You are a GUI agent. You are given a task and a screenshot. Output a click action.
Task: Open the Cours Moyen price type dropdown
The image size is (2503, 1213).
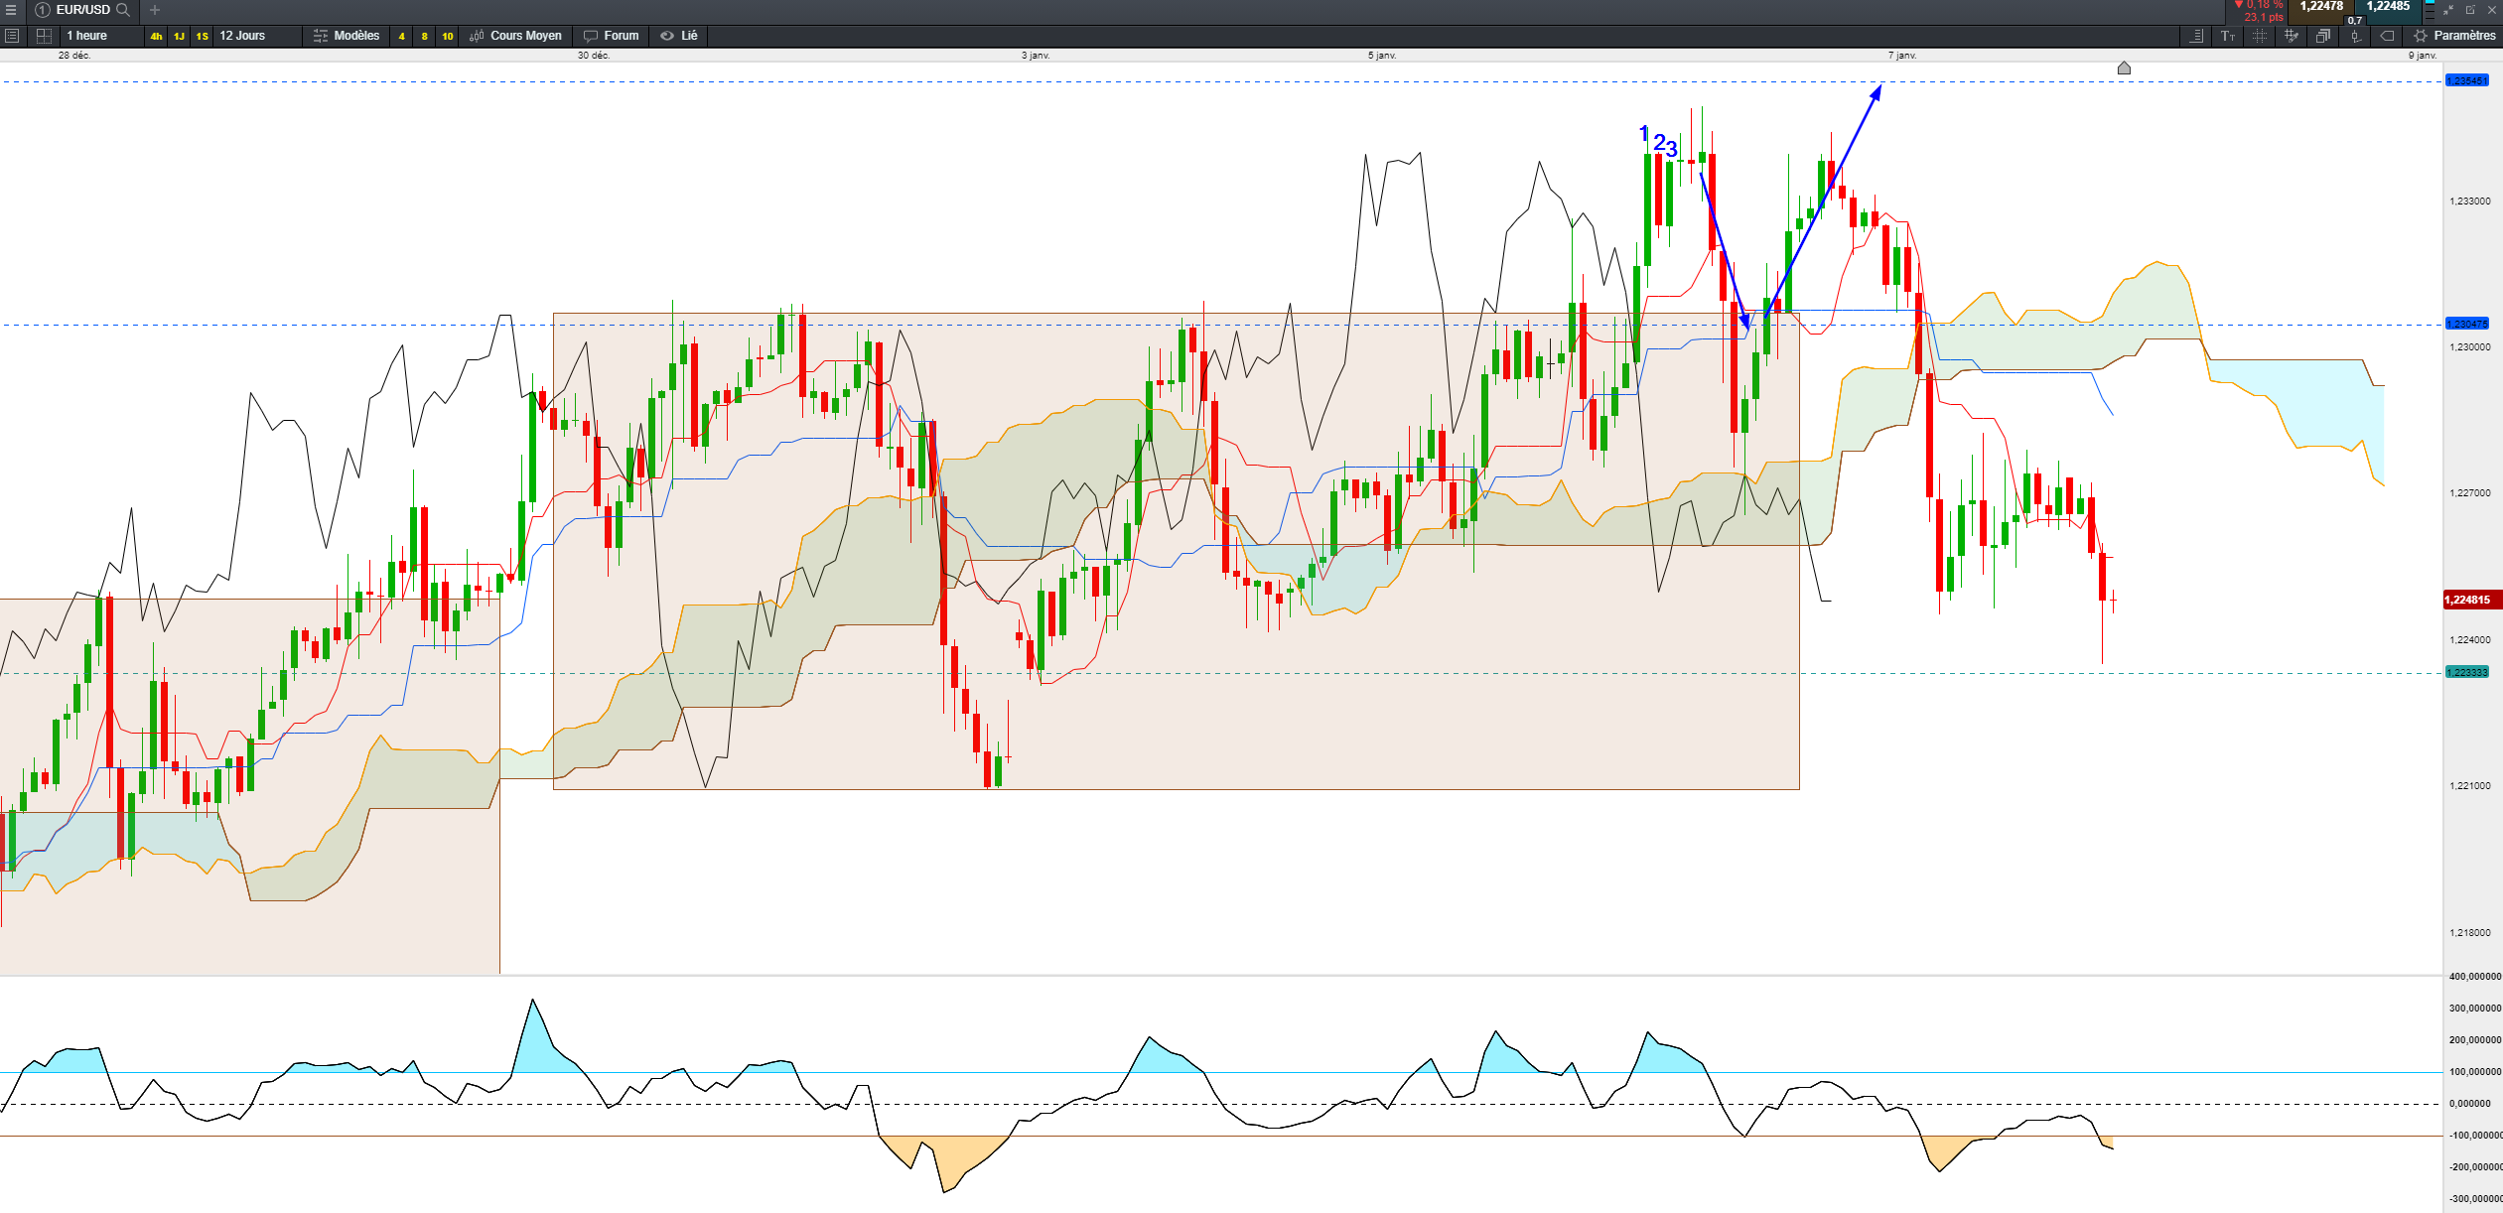click(x=516, y=36)
